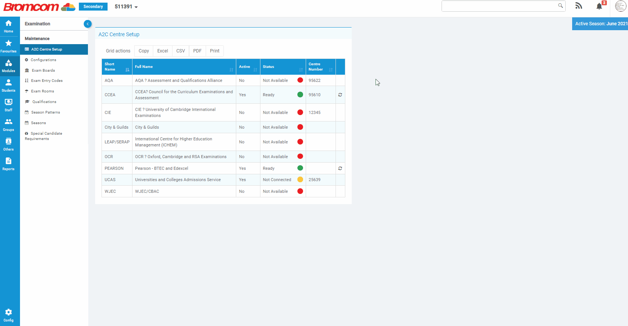
Task: Open the Reports sidebar icon
Action: pos(8,164)
